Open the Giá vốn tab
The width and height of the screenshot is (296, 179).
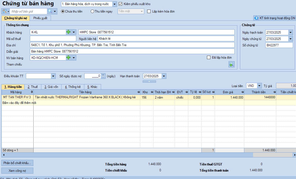coord(51,87)
